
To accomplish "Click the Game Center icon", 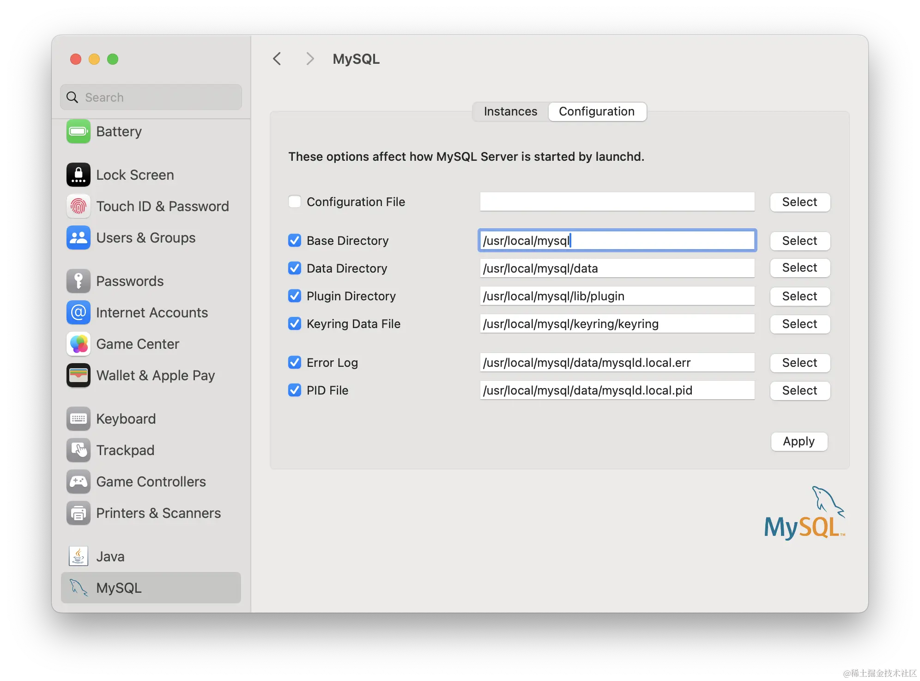I will coord(78,344).
